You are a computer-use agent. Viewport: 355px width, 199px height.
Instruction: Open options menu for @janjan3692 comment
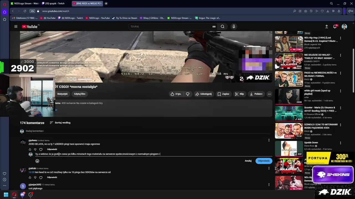[269, 184]
